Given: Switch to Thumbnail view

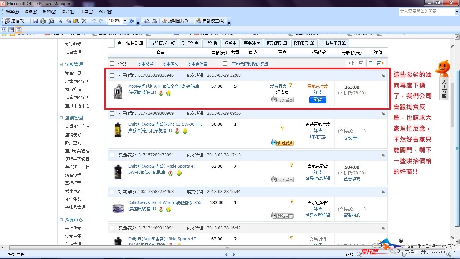Looking at the screenshot, I should [4, 30].
